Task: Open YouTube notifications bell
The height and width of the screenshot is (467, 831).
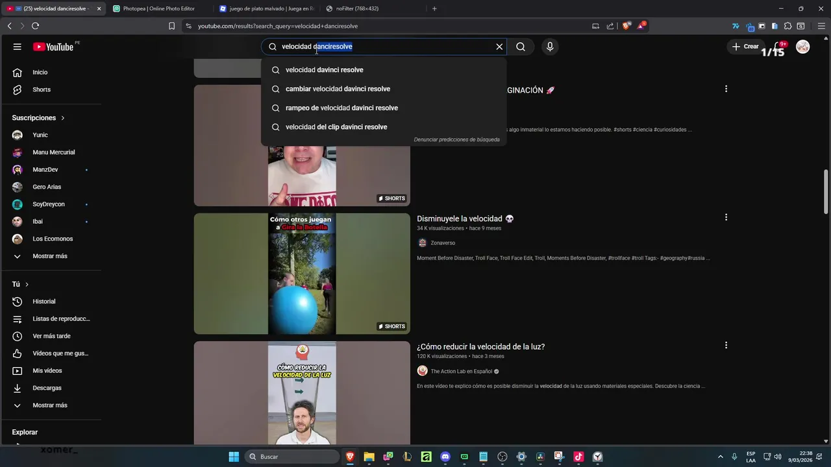Action: pyautogui.click(x=780, y=47)
